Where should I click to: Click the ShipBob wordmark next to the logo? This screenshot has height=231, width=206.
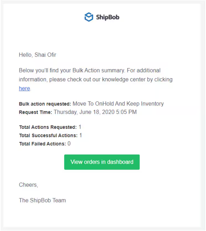pos(108,17)
